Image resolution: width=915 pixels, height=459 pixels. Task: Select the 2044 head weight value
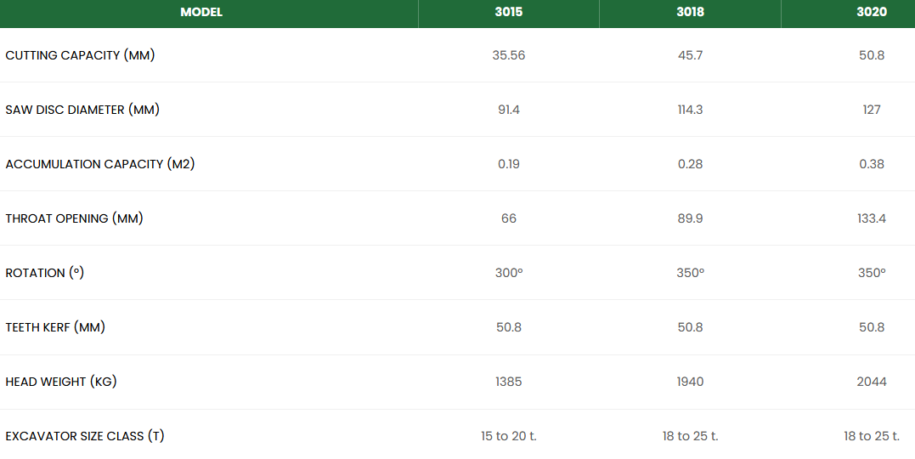coord(872,382)
